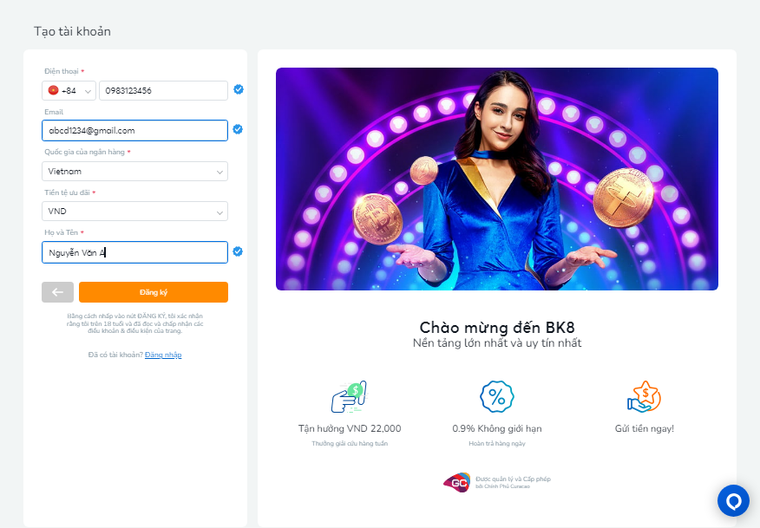Click the Vietnam flag in country code selector
Viewport: 760px width, 528px height.
[x=53, y=90]
